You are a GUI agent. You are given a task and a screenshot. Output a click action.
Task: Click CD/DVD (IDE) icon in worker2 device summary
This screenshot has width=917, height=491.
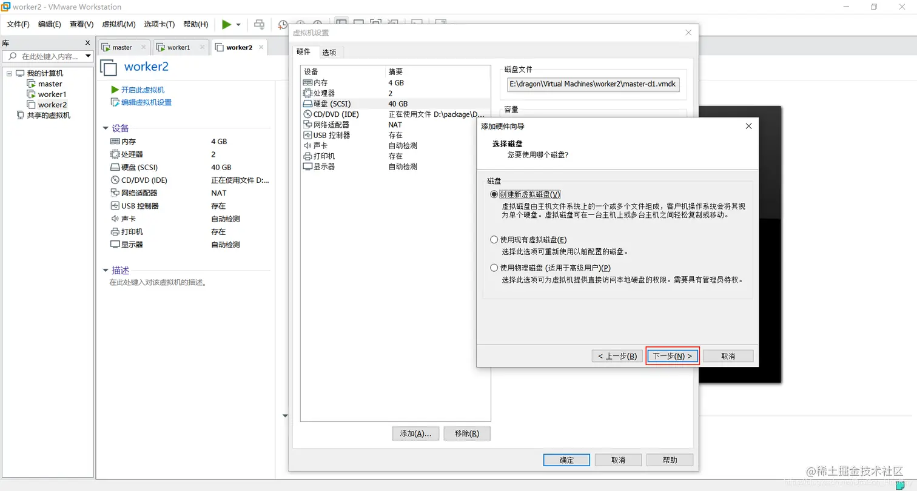[x=115, y=180]
